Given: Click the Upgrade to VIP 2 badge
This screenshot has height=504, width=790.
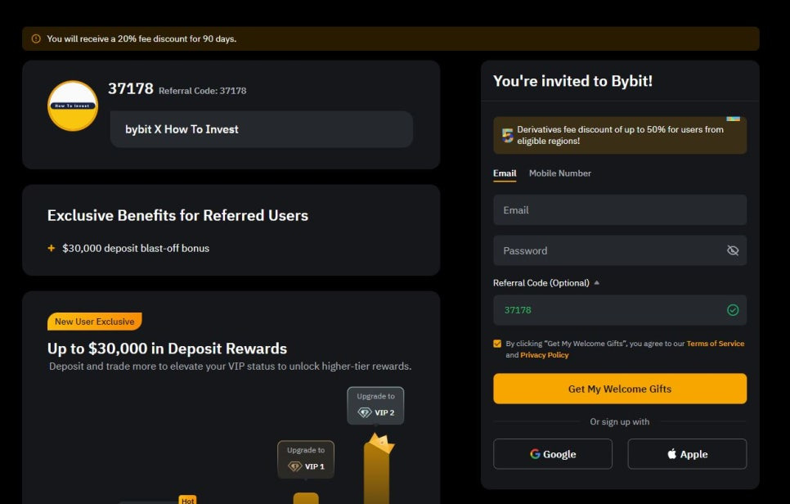Looking at the screenshot, I should pyautogui.click(x=375, y=405).
